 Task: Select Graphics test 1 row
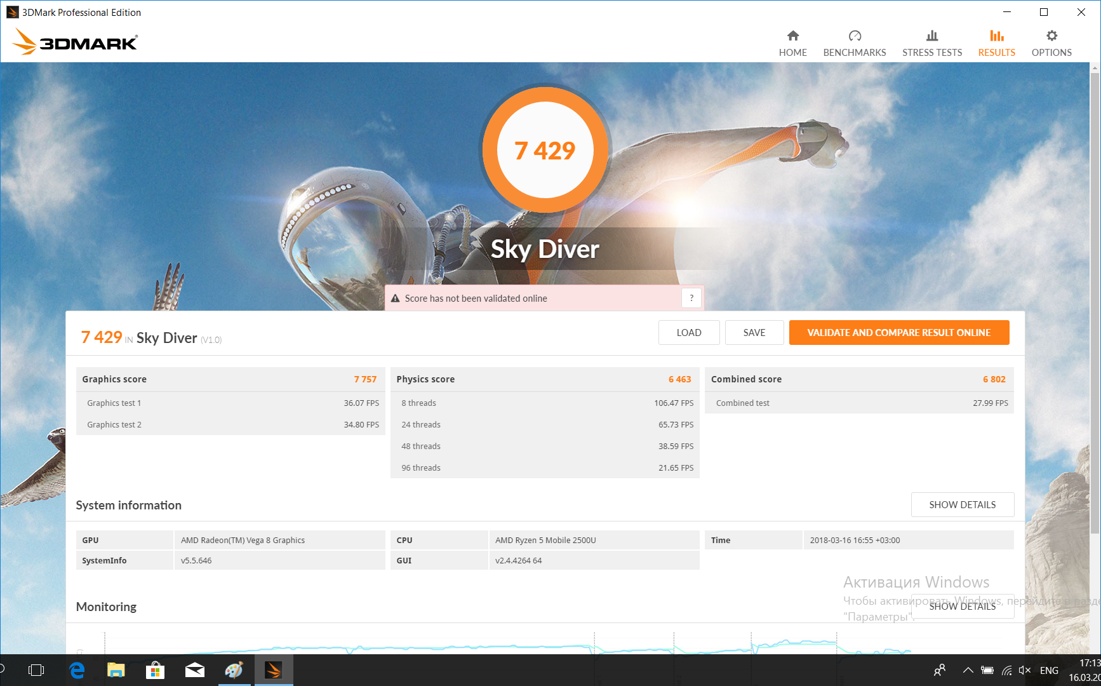[x=230, y=403]
